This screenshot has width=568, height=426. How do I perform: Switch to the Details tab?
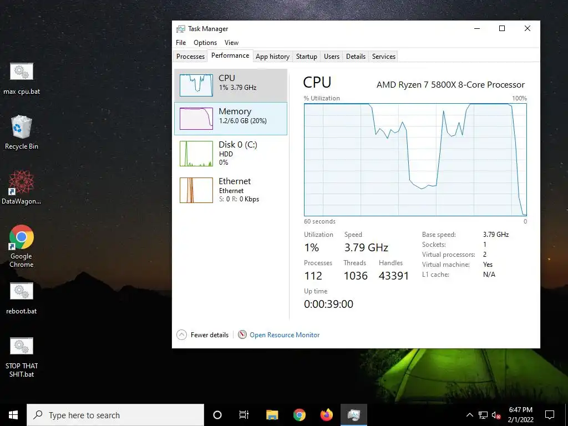(x=356, y=57)
